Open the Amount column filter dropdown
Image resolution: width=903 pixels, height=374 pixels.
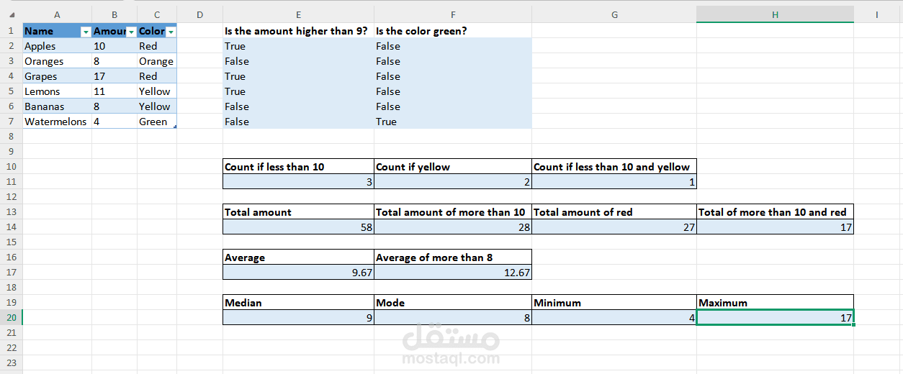click(x=131, y=32)
